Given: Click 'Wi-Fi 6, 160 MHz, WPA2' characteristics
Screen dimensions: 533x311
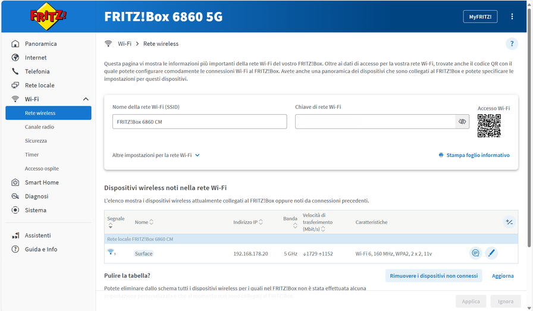Looking at the screenshot, I should pyautogui.click(x=394, y=253).
